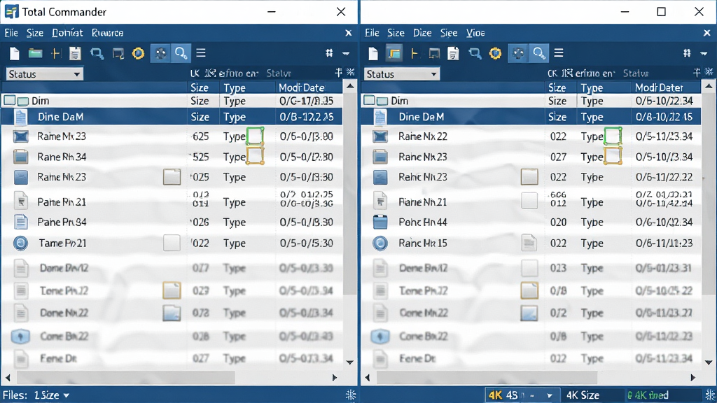Image resolution: width=717 pixels, height=403 pixels.
Task: Click the Total Commander app icon in title bar
Action: point(11,11)
